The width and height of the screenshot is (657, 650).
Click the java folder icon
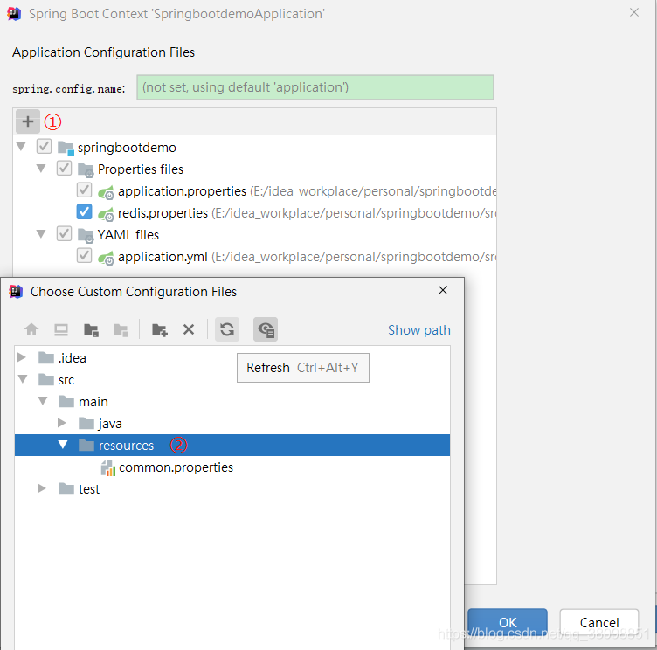click(86, 423)
